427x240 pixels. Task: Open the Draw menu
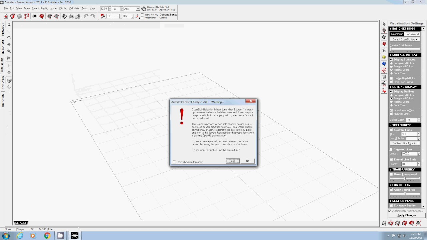27,8
